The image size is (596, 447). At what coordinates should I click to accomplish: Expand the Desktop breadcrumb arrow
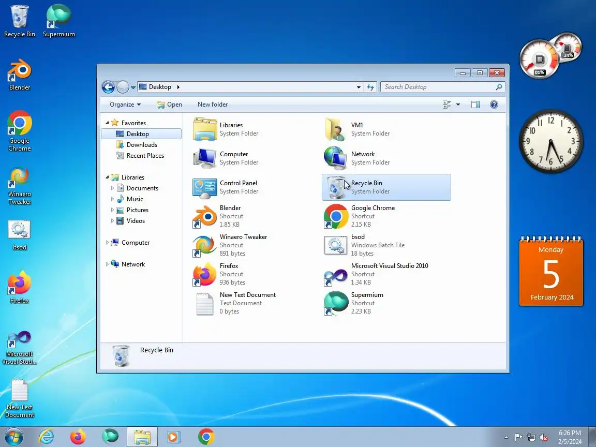point(178,87)
